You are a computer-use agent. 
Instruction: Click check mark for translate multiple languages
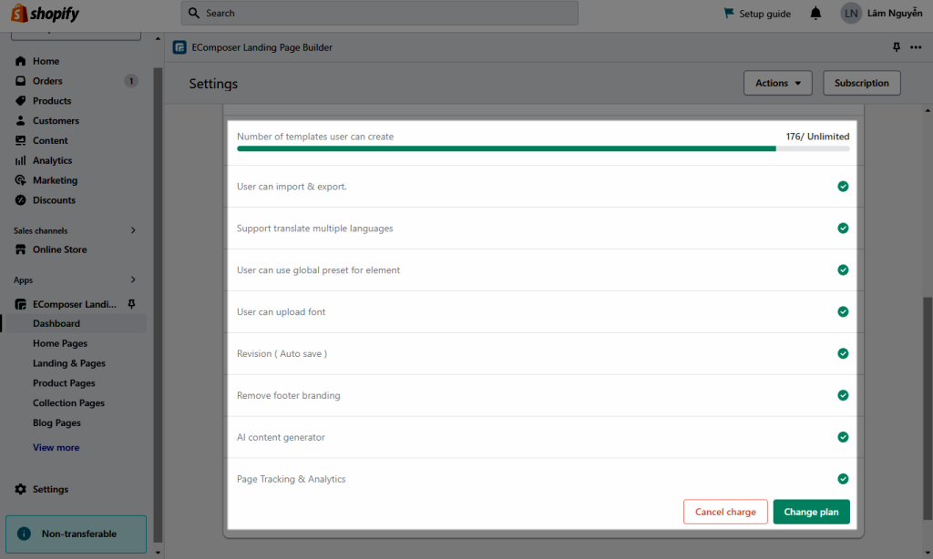[843, 229]
